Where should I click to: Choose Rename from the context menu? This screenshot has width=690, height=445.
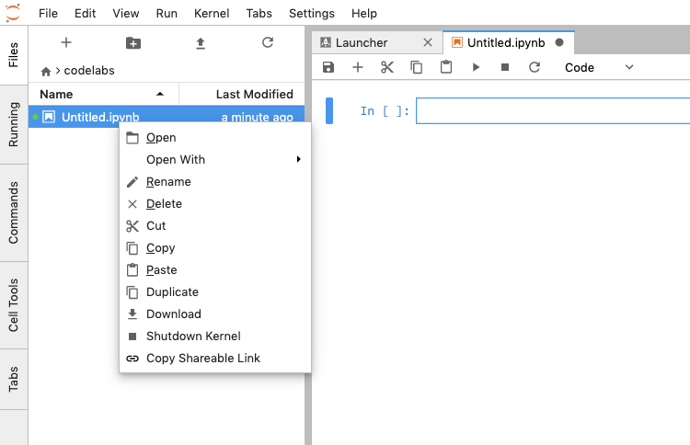[168, 182]
